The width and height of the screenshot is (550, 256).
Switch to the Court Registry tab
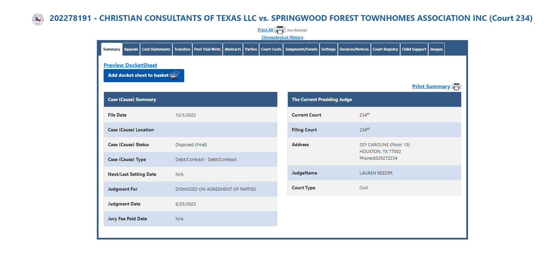(x=385, y=49)
